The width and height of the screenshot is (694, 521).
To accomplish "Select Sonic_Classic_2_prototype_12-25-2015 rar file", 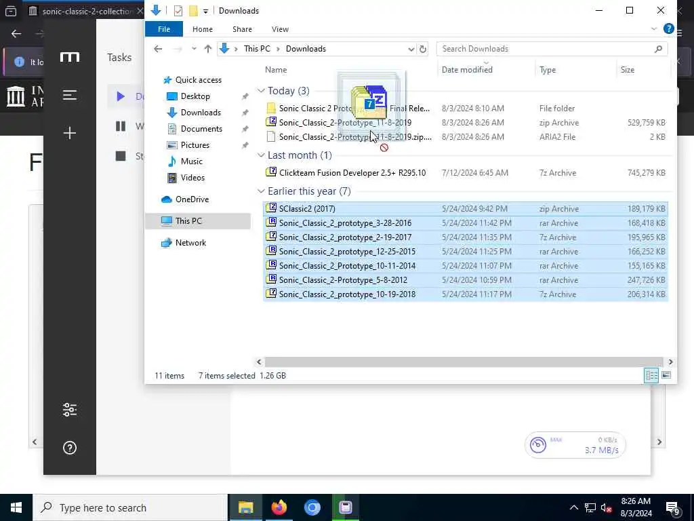I will pos(465,252).
